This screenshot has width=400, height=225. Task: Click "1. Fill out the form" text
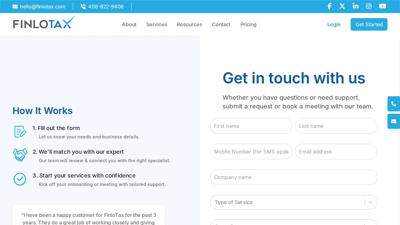56,128
